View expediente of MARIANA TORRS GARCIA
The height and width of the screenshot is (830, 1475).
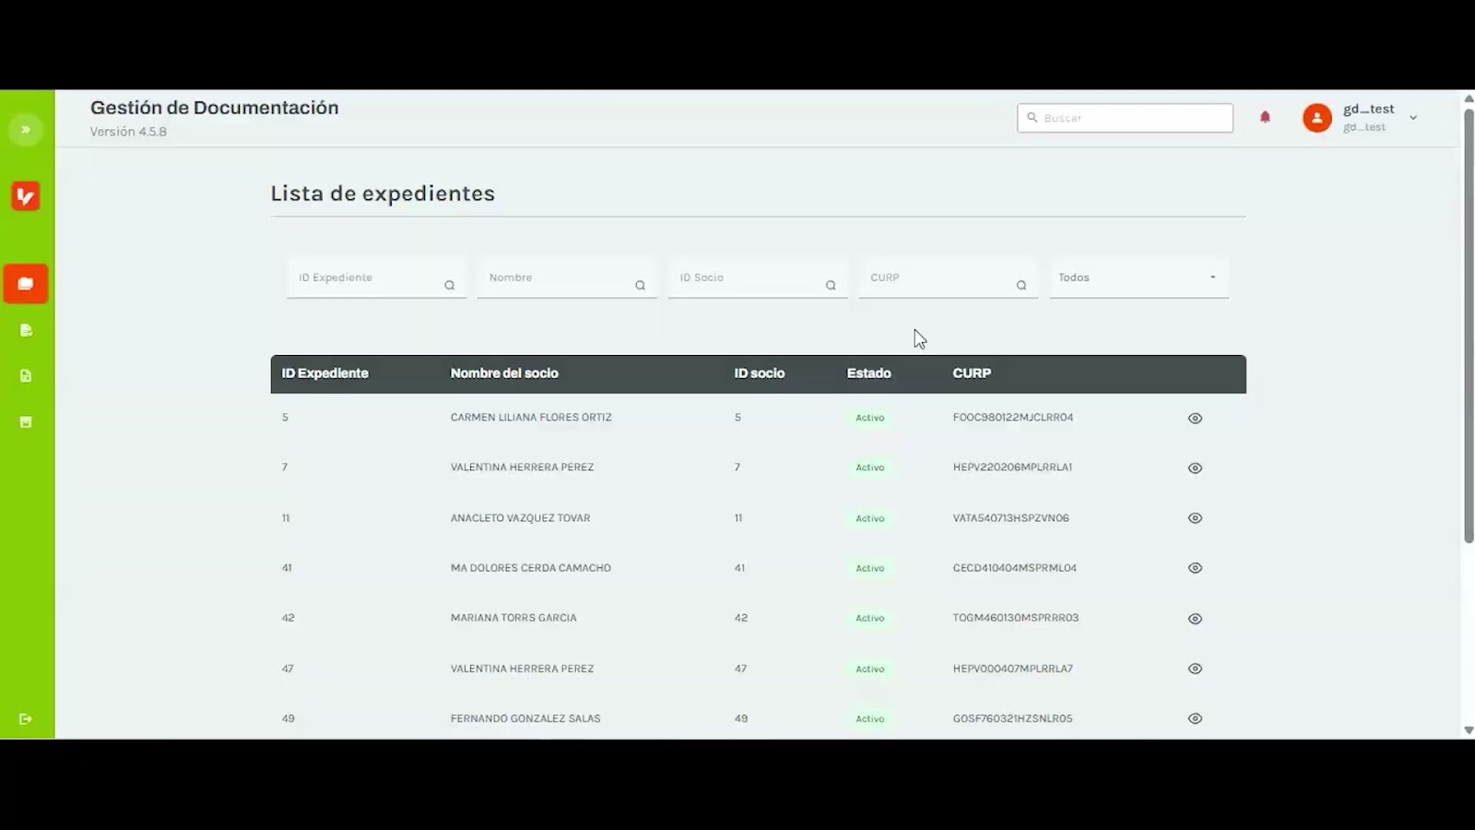pyautogui.click(x=1196, y=619)
